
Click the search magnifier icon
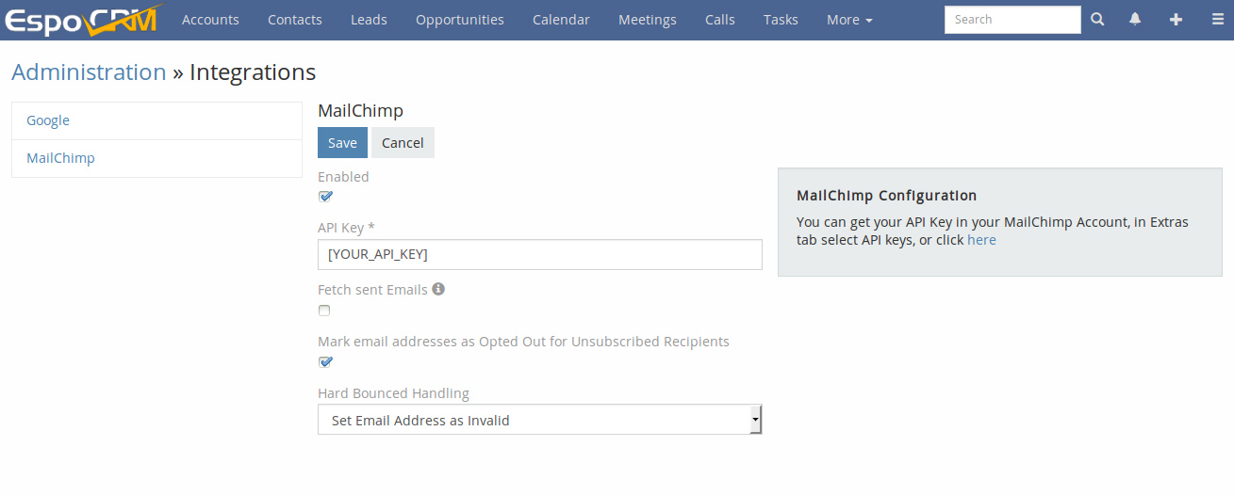1097,19
